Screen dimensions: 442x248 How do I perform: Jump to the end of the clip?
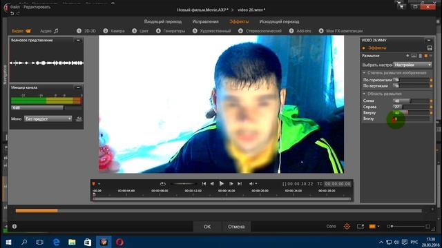(240, 184)
